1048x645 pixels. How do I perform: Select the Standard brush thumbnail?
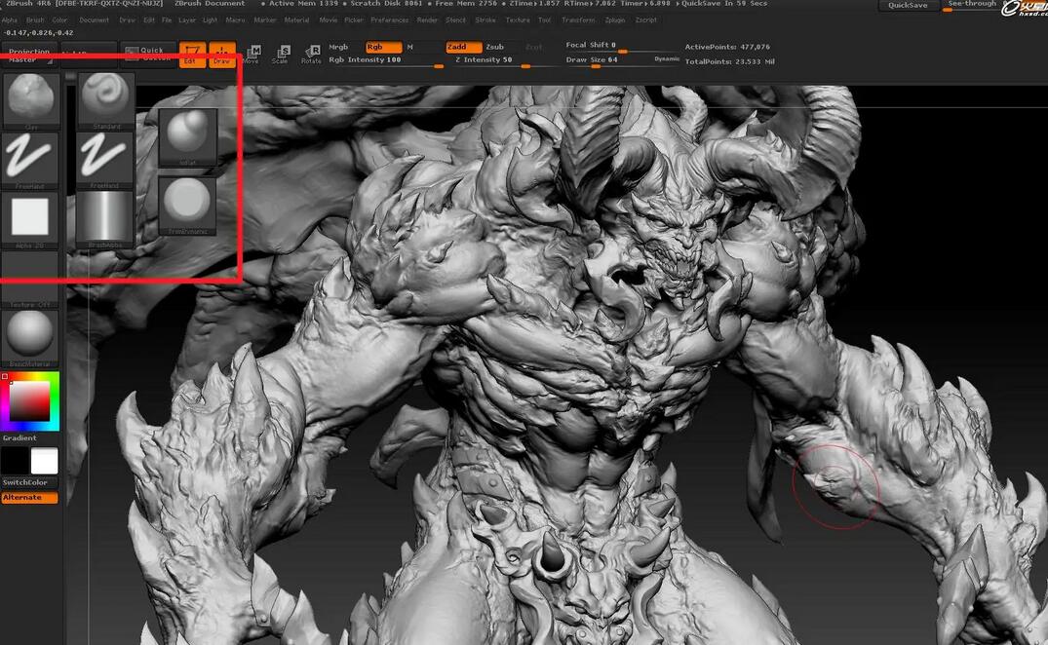point(105,99)
